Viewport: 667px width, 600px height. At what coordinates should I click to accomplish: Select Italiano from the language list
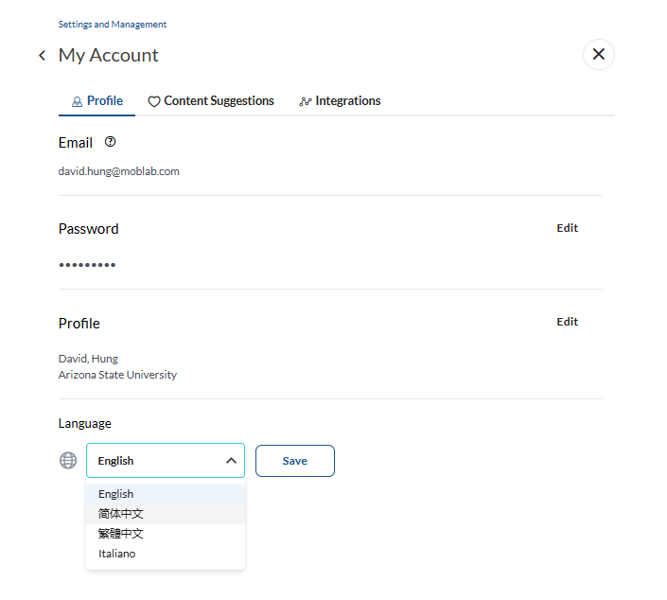(166, 554)
